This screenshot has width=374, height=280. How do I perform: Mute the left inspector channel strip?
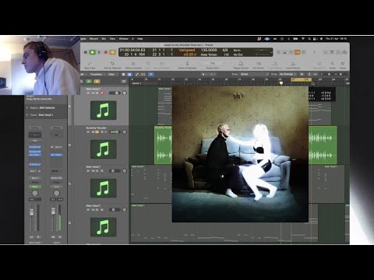pos(31,237)
